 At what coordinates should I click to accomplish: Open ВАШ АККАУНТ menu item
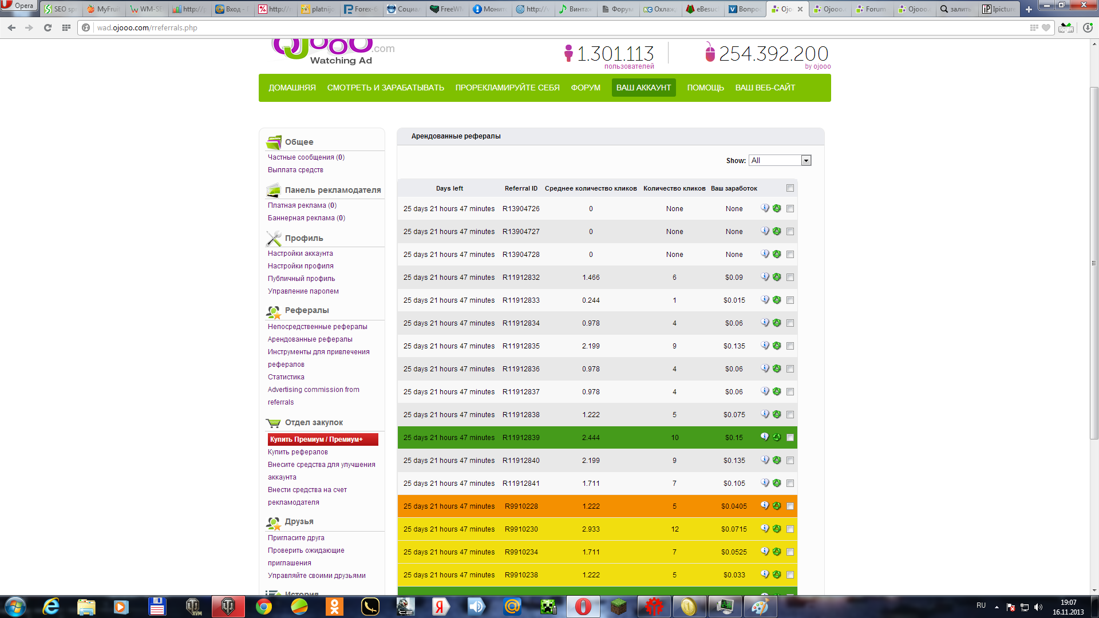[x=643, y=88]
